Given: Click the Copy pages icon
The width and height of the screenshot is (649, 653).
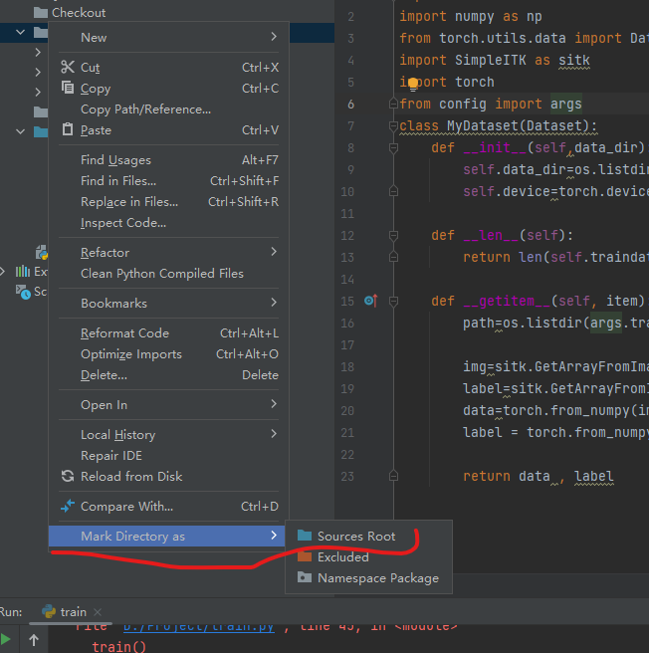Looking at the screenshot, I should click(x=68, y=88).
